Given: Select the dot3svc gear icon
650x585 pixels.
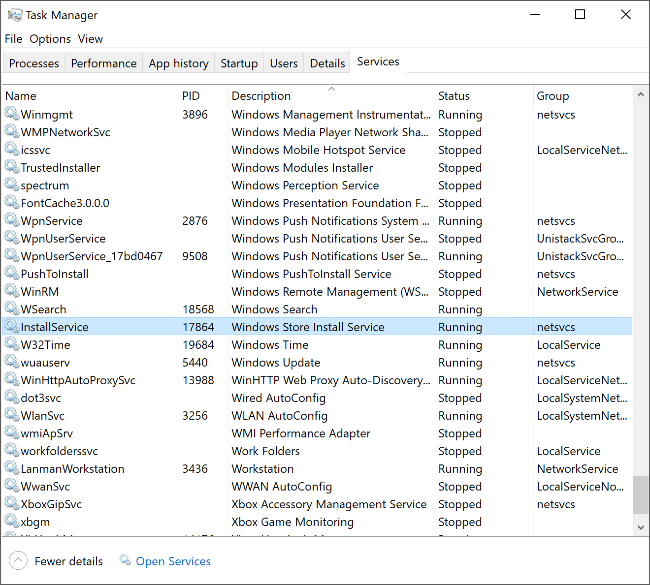Looking at the screenshot, I should pyautogui.click(x=12, y=397).
